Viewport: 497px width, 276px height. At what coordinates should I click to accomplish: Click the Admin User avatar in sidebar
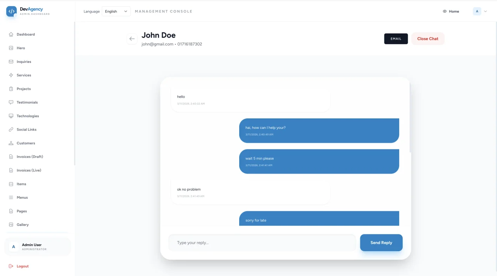(x=14, y=247)
